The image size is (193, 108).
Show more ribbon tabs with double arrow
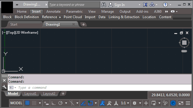166,12
